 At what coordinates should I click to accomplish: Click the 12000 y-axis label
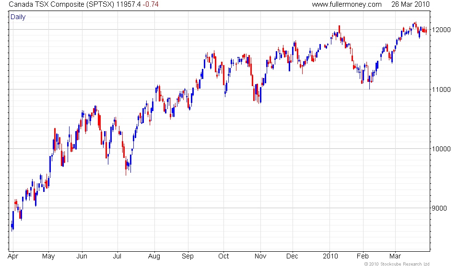coord(441,30)
